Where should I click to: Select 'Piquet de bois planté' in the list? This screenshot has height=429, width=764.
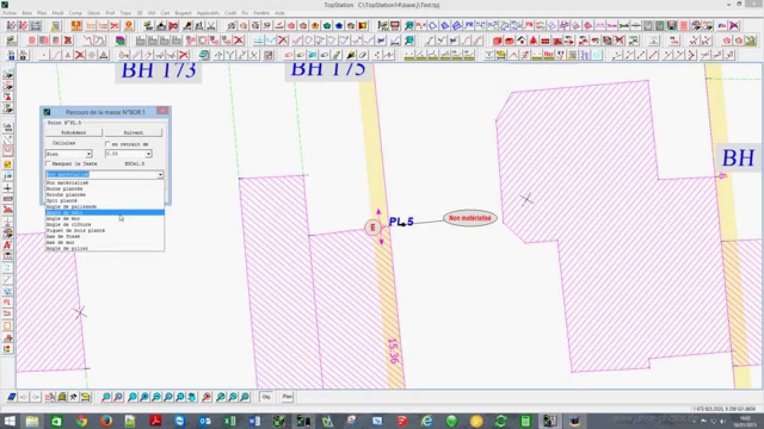point(104,231)
